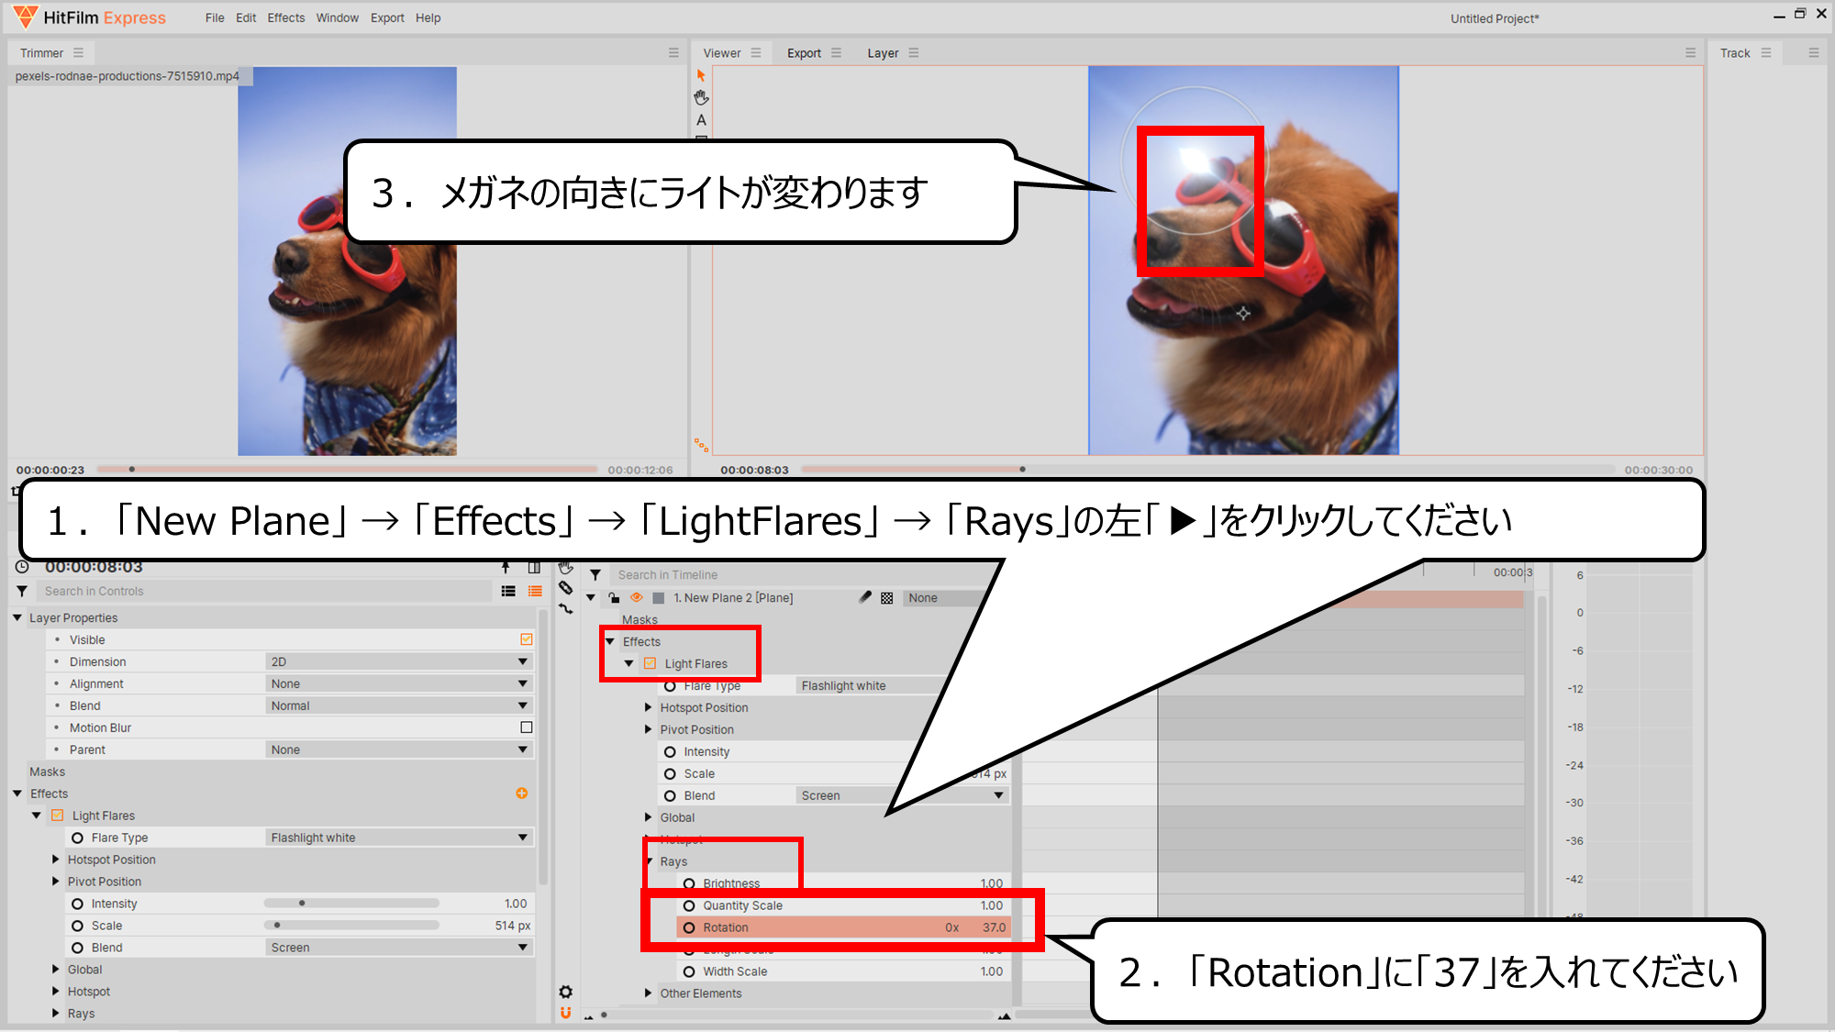Screen dimensions: 1835x1032
Task: Select the Rate Stretch tool in timeline toolbar
Action: 566,609
